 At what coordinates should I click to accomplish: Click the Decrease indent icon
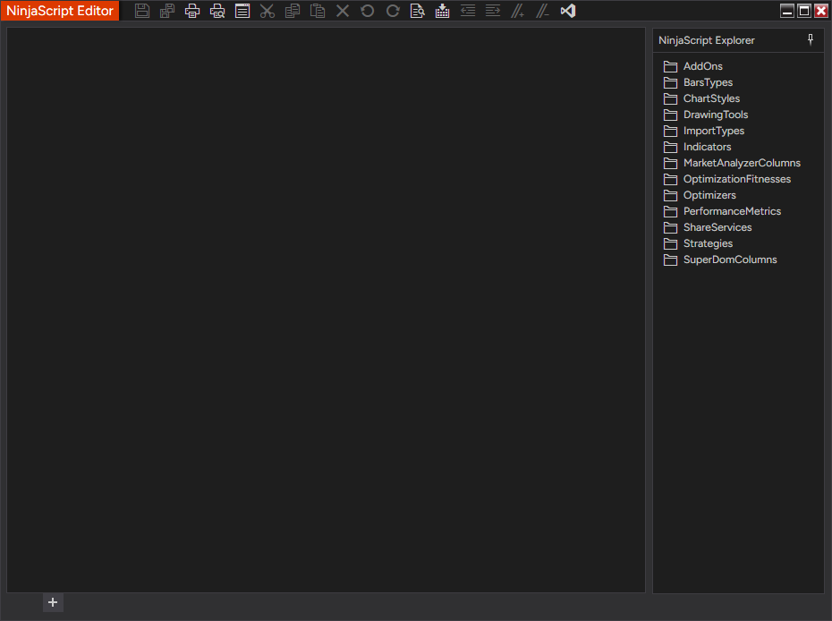[468, 11]
